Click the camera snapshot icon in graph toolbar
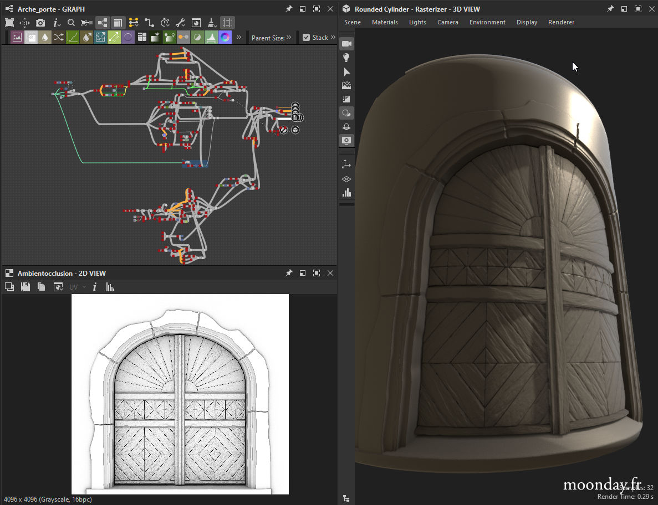The width and height of the screenshot is (658, 505). [40, 23]
